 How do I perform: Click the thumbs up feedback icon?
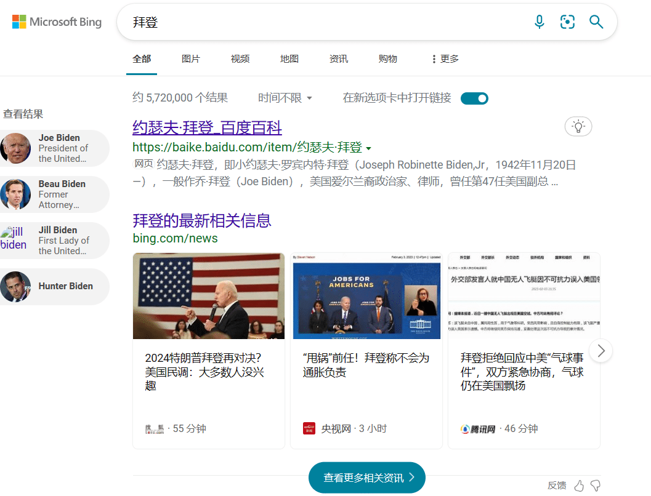[579, 485]
